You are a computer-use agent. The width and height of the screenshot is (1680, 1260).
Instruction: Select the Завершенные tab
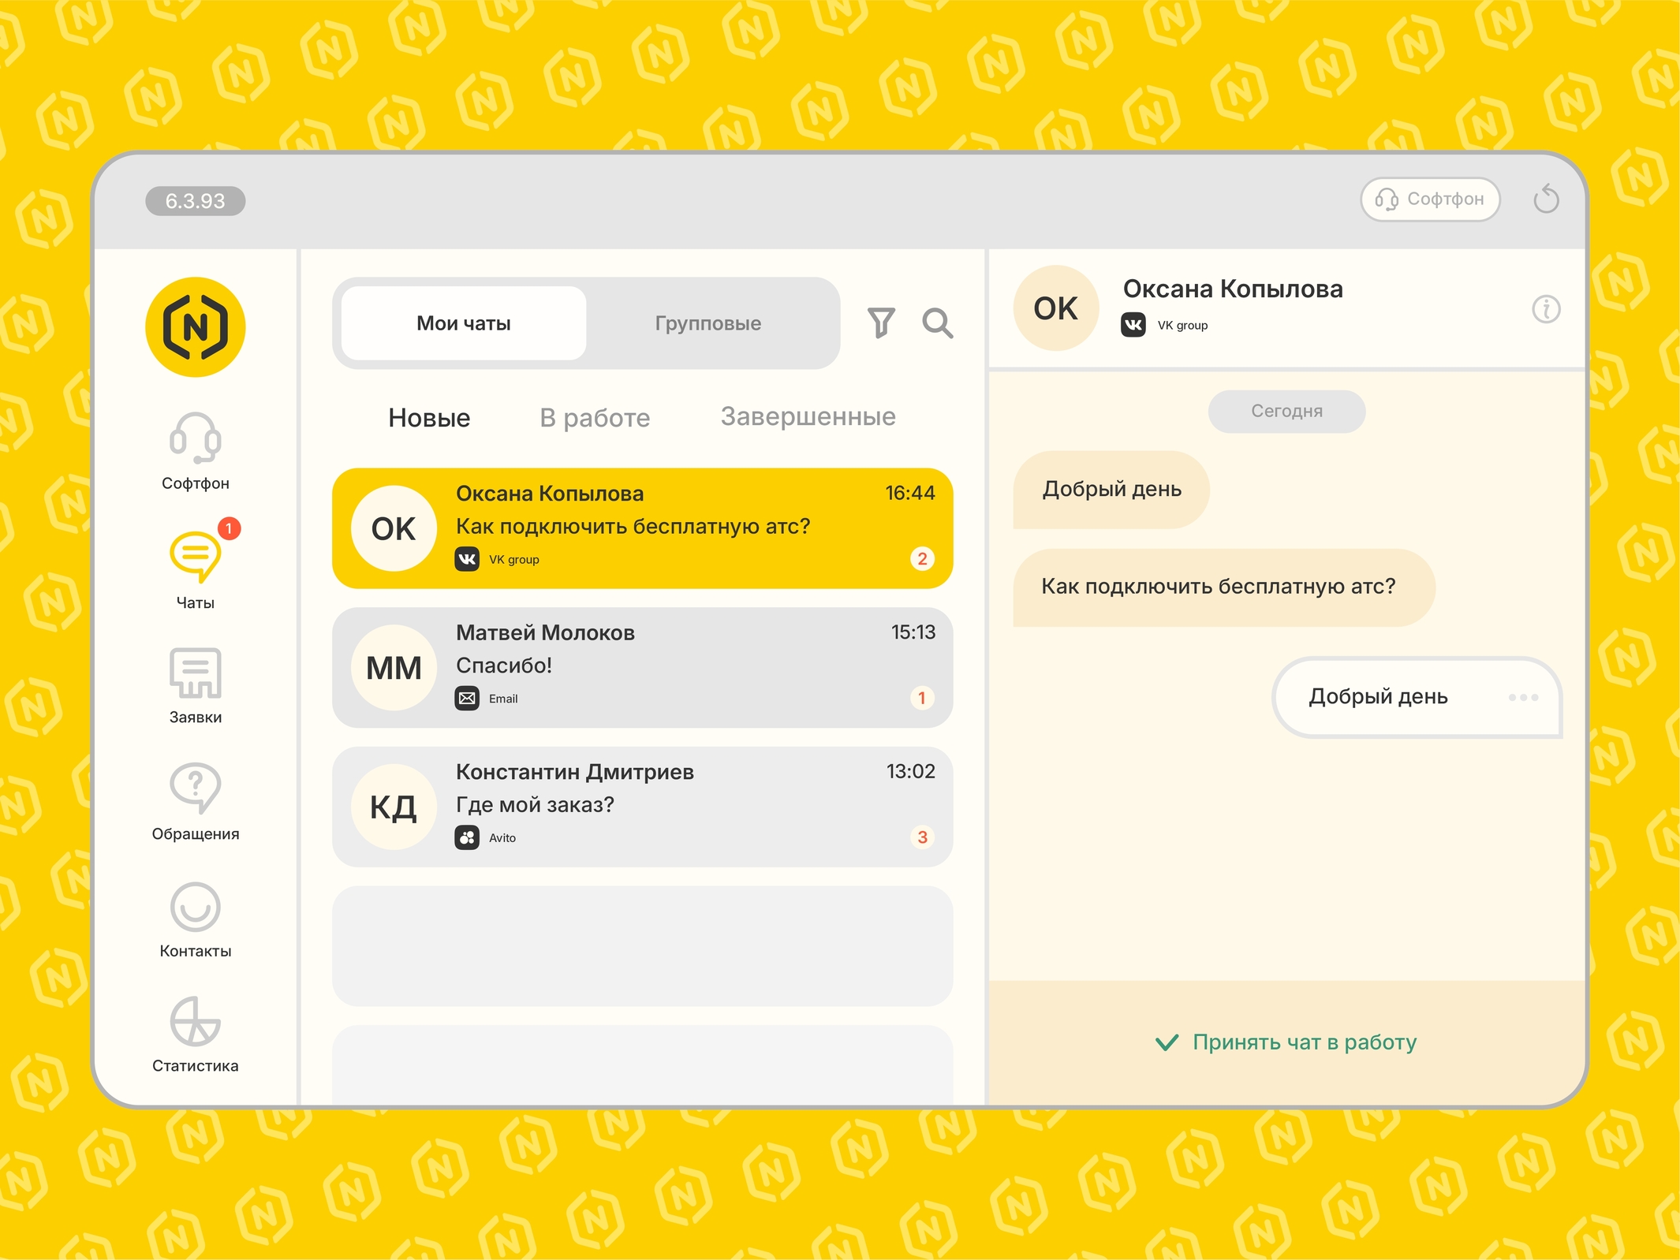coord(808,416)
